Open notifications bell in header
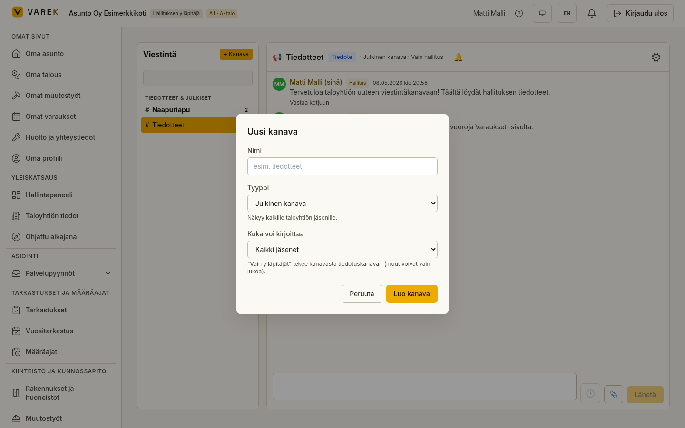This screenshot has height=428, width=685. pos(592,13)
